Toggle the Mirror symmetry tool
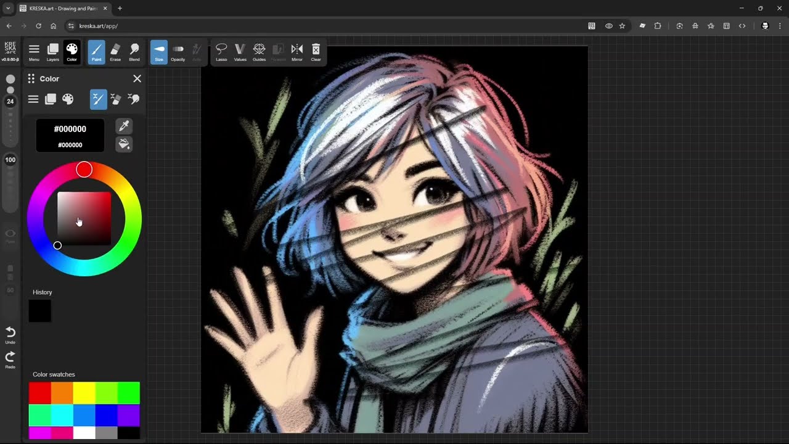This screenshot has width=789, height=444. click(x=297, y=52)
